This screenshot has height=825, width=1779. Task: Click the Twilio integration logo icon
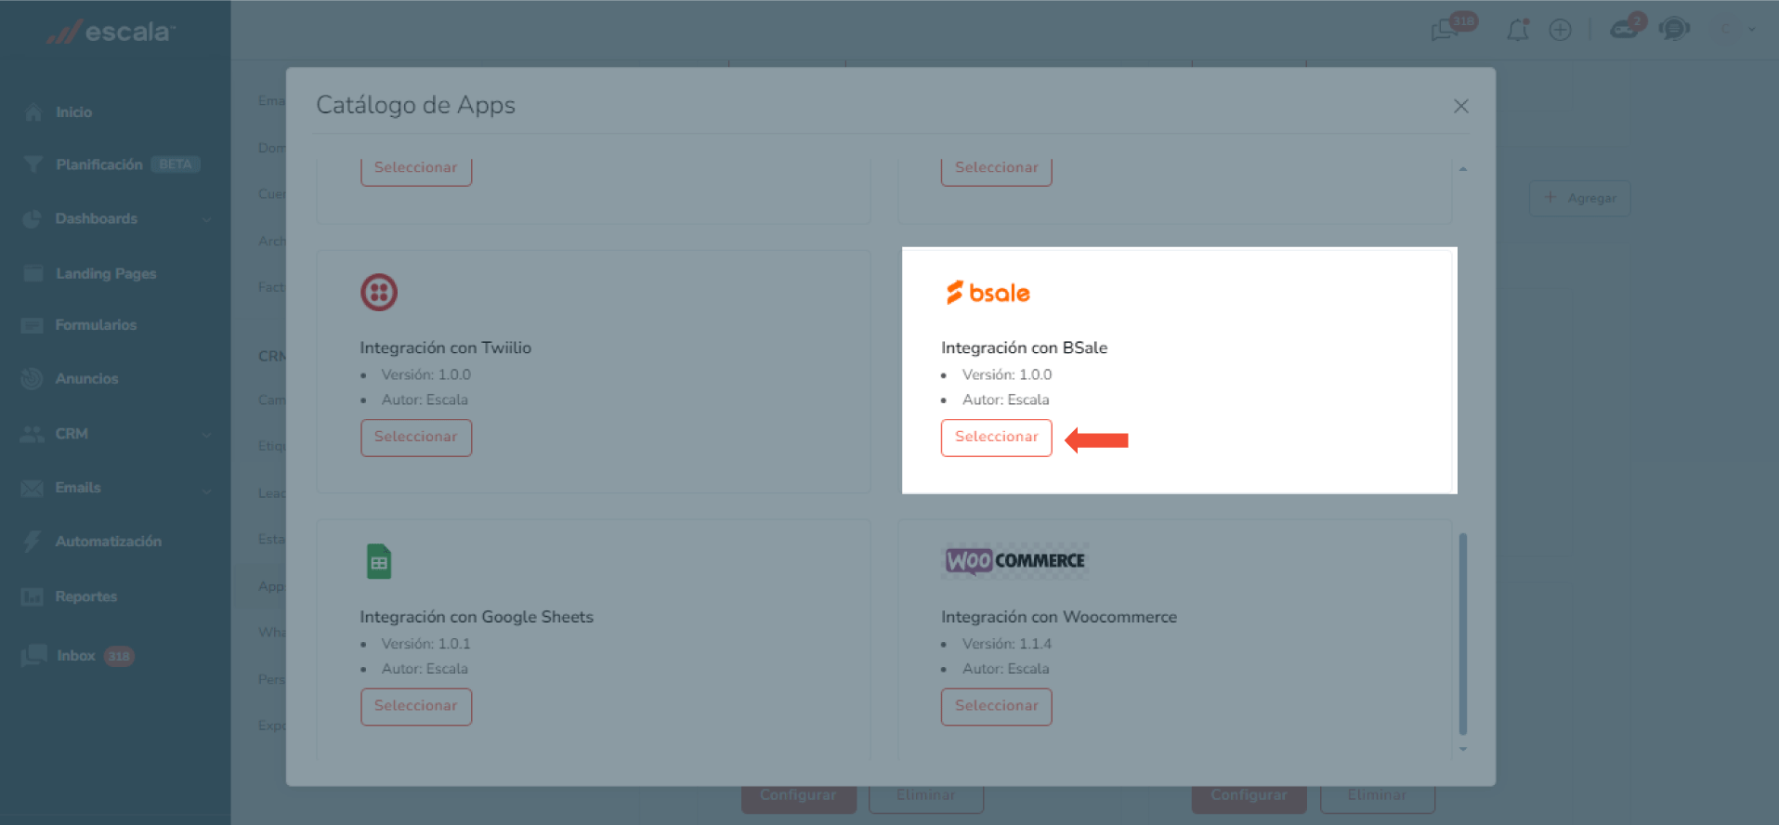pyautogui.click(x=378, y=293)
